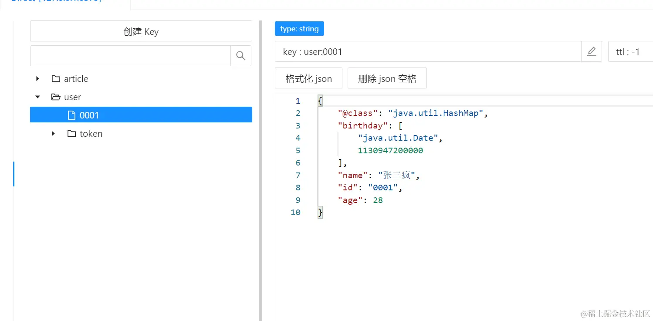Click the search magnifier icon
Screen dimensions: 653x321
(x=241, y=56)
